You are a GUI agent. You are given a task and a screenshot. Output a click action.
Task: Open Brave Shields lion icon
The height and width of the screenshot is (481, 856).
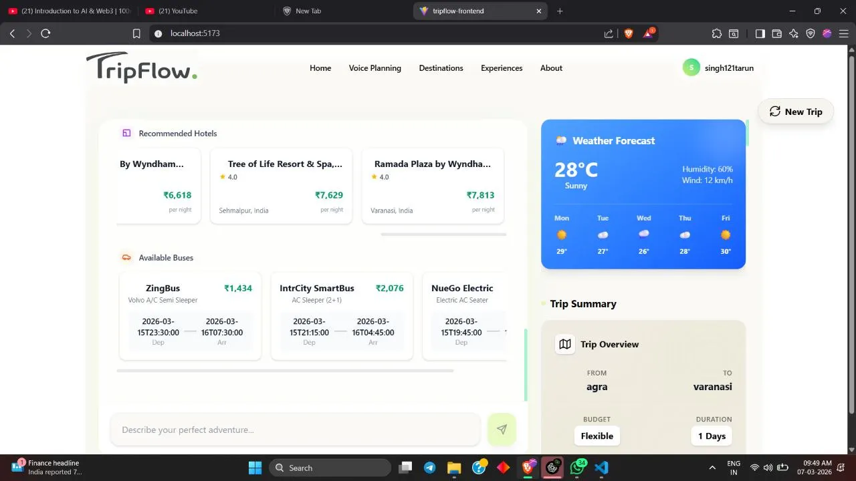629,33
